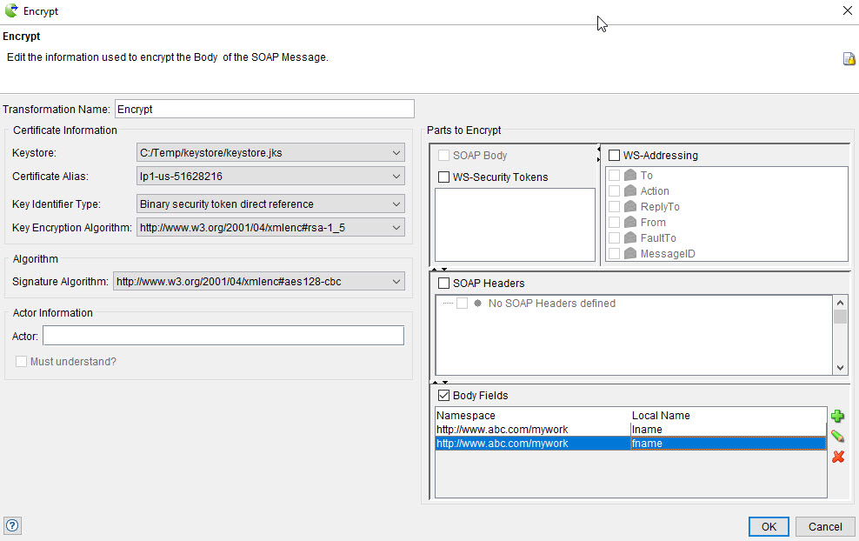
Task: Select the lname body field row
Action: click(630, 429)
